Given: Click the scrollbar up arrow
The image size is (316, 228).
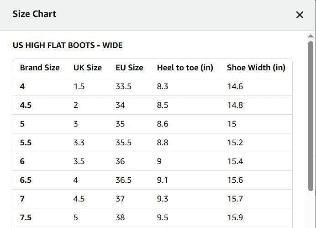Looking at the screenshot, I should (x=311, y=36).
